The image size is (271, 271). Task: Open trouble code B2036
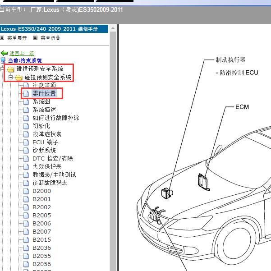click(x=41, y=248)
